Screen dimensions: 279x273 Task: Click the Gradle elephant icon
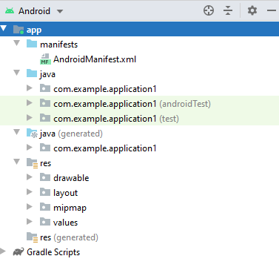point(19,251)
